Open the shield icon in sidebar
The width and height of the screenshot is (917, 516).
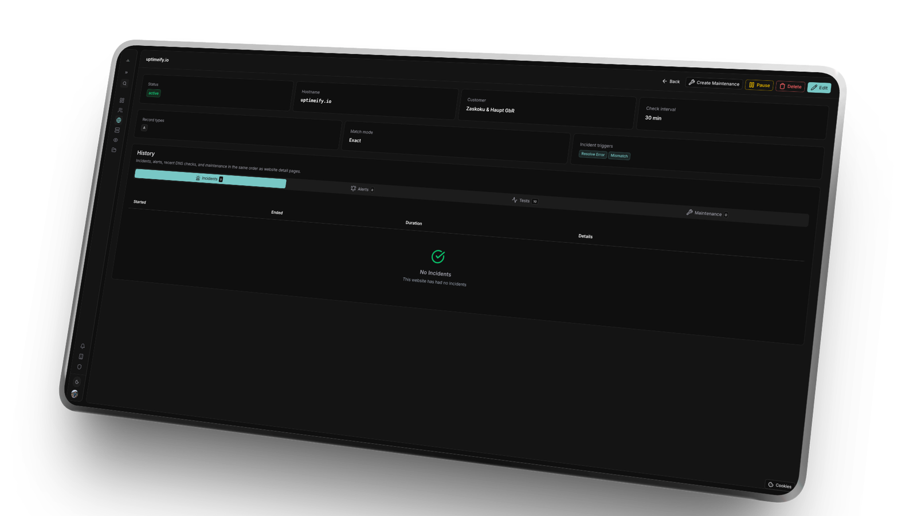click(79, 367)
